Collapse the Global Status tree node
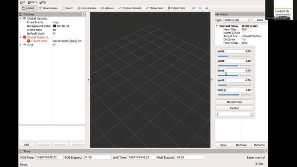 [20, 37]
